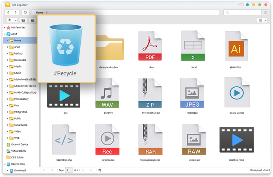Switch view mode with the grid icon
The image size is (273, 177).
tap(260, 20)
